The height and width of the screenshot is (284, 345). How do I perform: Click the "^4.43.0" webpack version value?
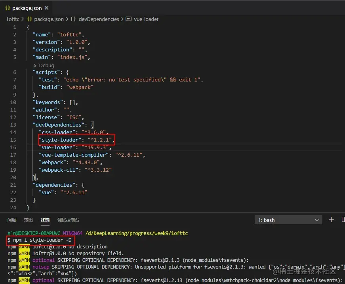pos(86,163)
